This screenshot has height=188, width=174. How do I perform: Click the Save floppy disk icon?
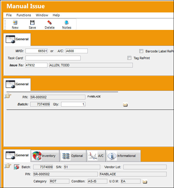(32, 23)
